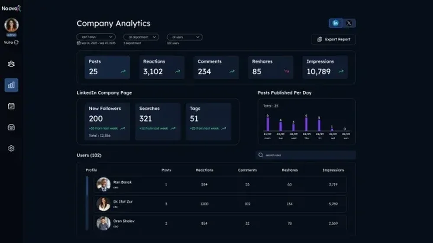Click the Thursday bar in posts chart
Viewport: 433px width, 243px height.
[x=306, y=124]
